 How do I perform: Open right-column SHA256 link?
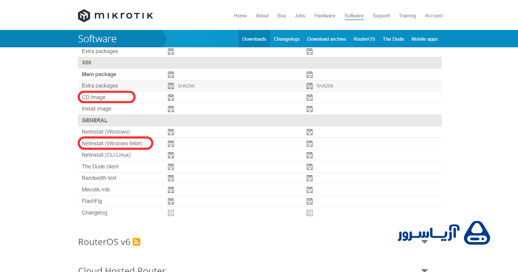pos(325,86)
